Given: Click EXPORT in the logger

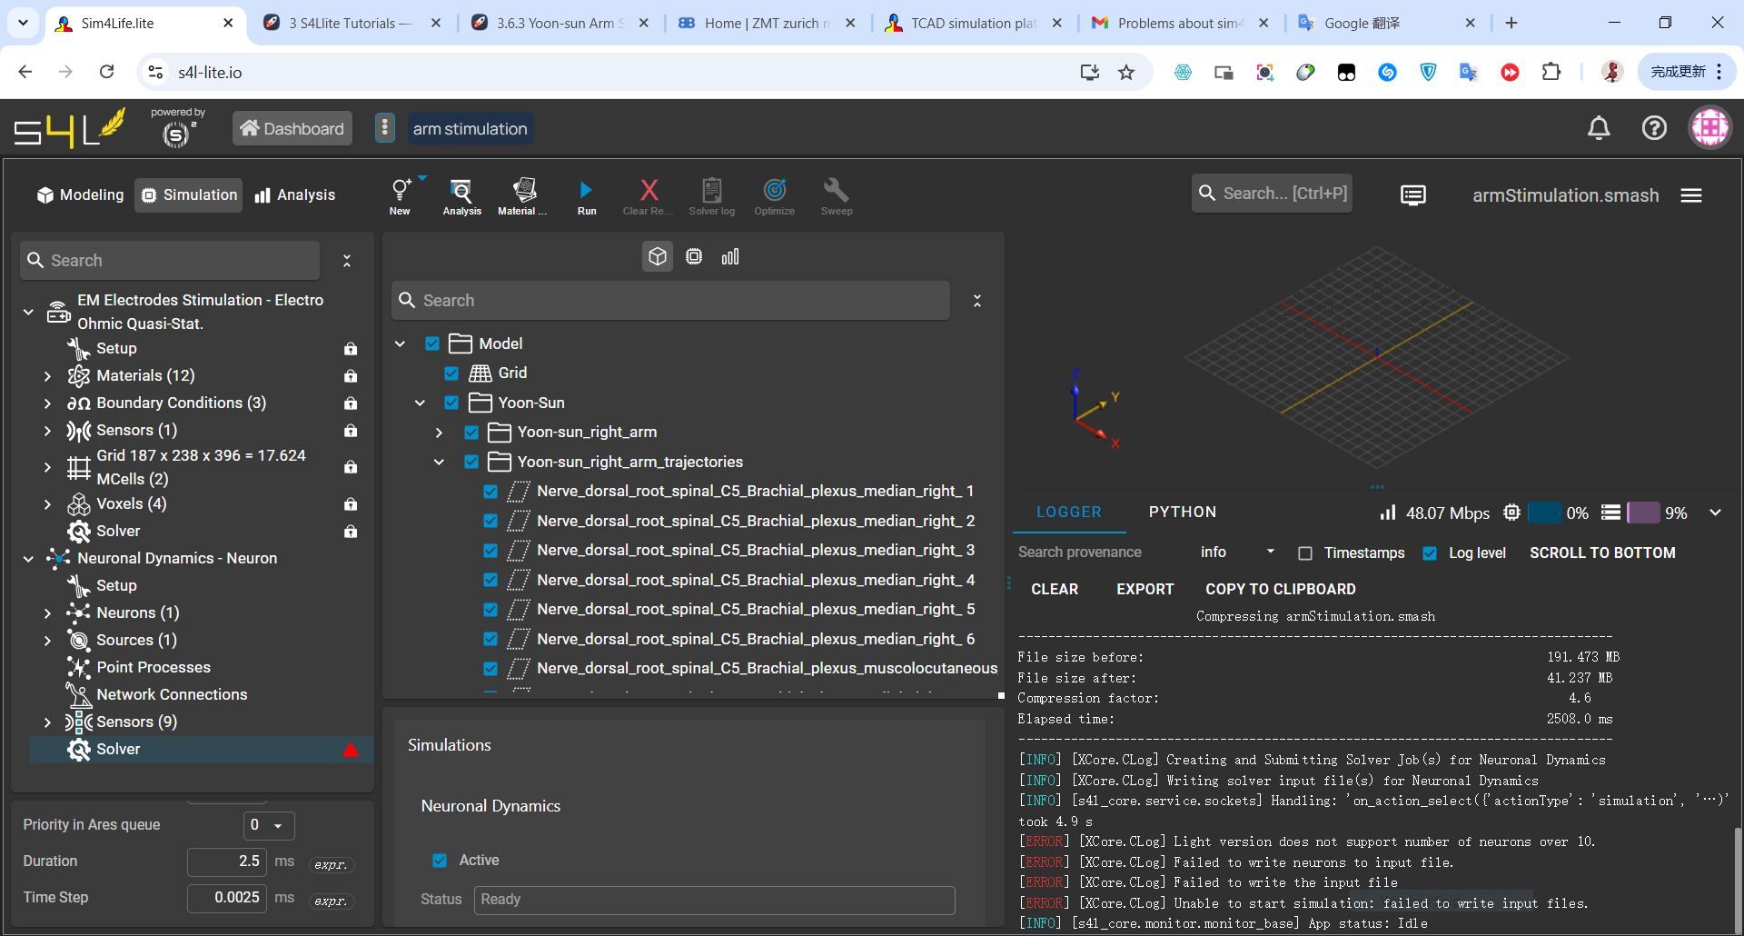Looking at the screenshot, I should click(1144, 590).
